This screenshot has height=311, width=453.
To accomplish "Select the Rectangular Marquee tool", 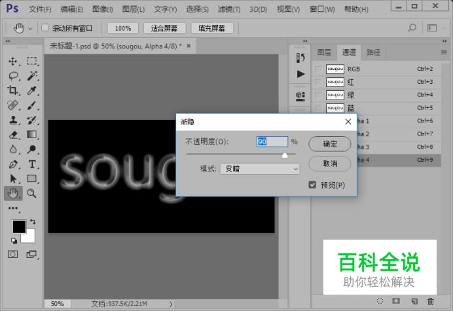I will pos(32,62).
